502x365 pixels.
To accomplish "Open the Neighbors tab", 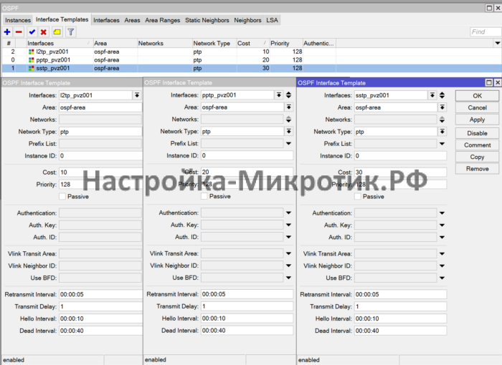I will [x=247, y=20].
